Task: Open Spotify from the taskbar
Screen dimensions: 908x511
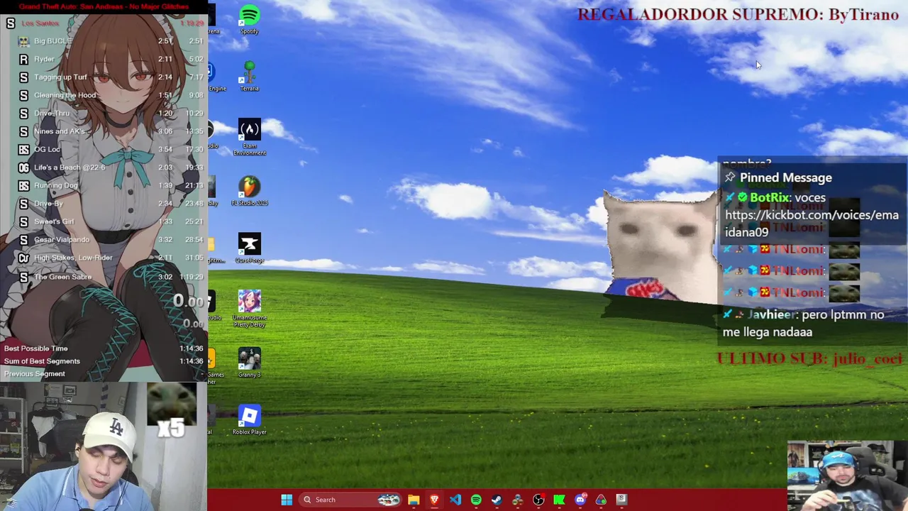Action: click(476, 500)
